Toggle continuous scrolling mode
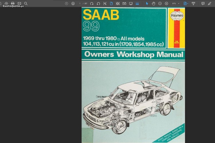This screenshot has height=143, width=215. click(137, 3)
